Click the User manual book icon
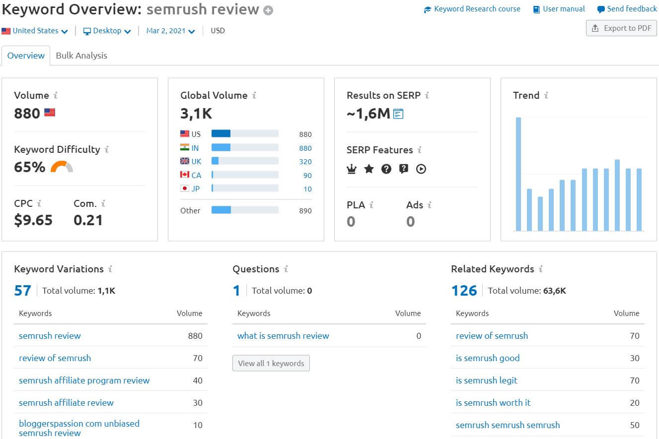 pos(536,9)
